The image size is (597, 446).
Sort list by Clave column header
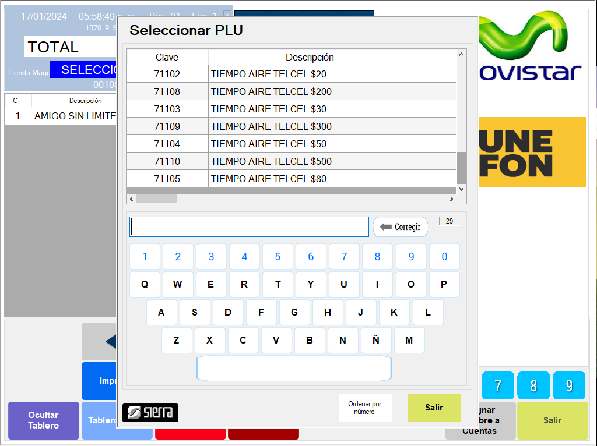(167, 57)
